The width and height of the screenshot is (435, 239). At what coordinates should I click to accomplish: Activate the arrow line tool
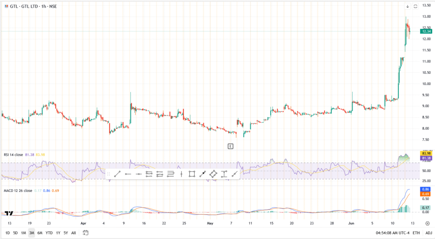(x=203, y=174)
